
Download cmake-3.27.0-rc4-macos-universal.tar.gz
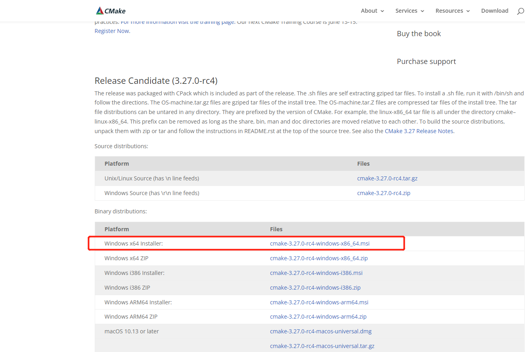click(322, 346)
